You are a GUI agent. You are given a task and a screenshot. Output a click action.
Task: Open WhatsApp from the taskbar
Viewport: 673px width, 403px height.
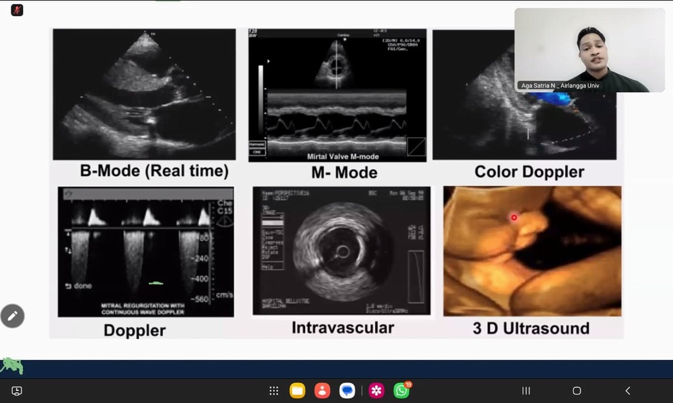coord(402,391)
